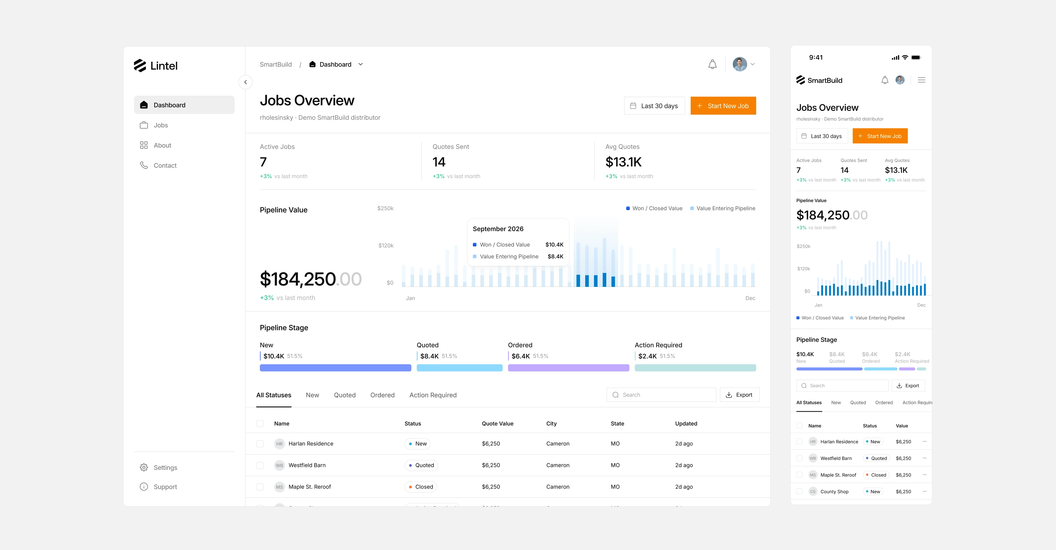Select the desktop New status tab
Viewport: 1056px width, 550px height.
pos(312,395)
